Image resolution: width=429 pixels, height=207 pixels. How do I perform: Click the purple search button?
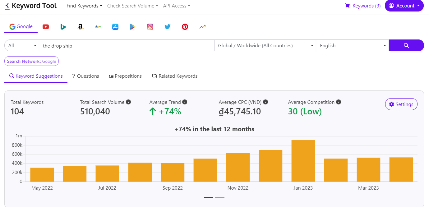pos(406,45)
